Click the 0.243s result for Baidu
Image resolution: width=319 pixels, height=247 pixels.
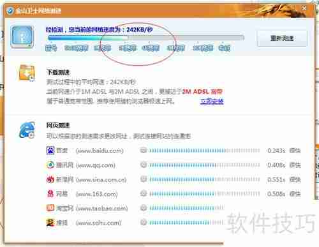tap(276, 151)
